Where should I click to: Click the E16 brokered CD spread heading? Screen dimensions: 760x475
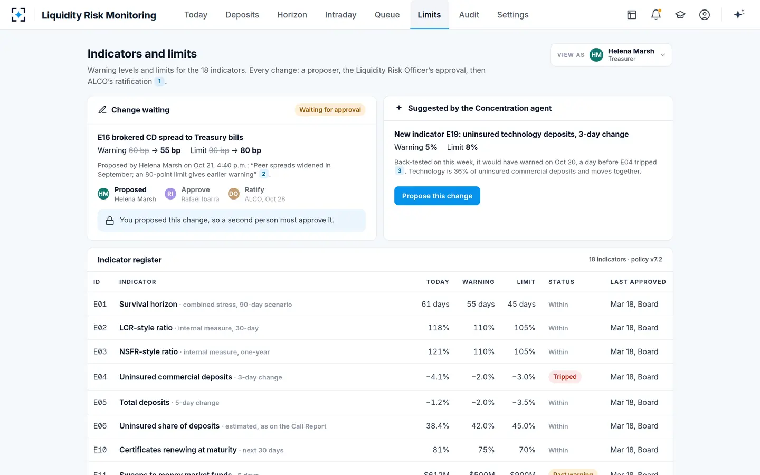point(170,137)
